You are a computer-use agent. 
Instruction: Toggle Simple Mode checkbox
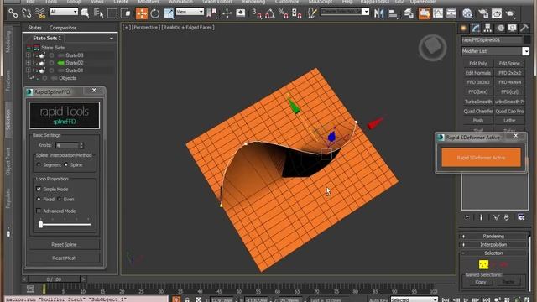pos(39,189)
